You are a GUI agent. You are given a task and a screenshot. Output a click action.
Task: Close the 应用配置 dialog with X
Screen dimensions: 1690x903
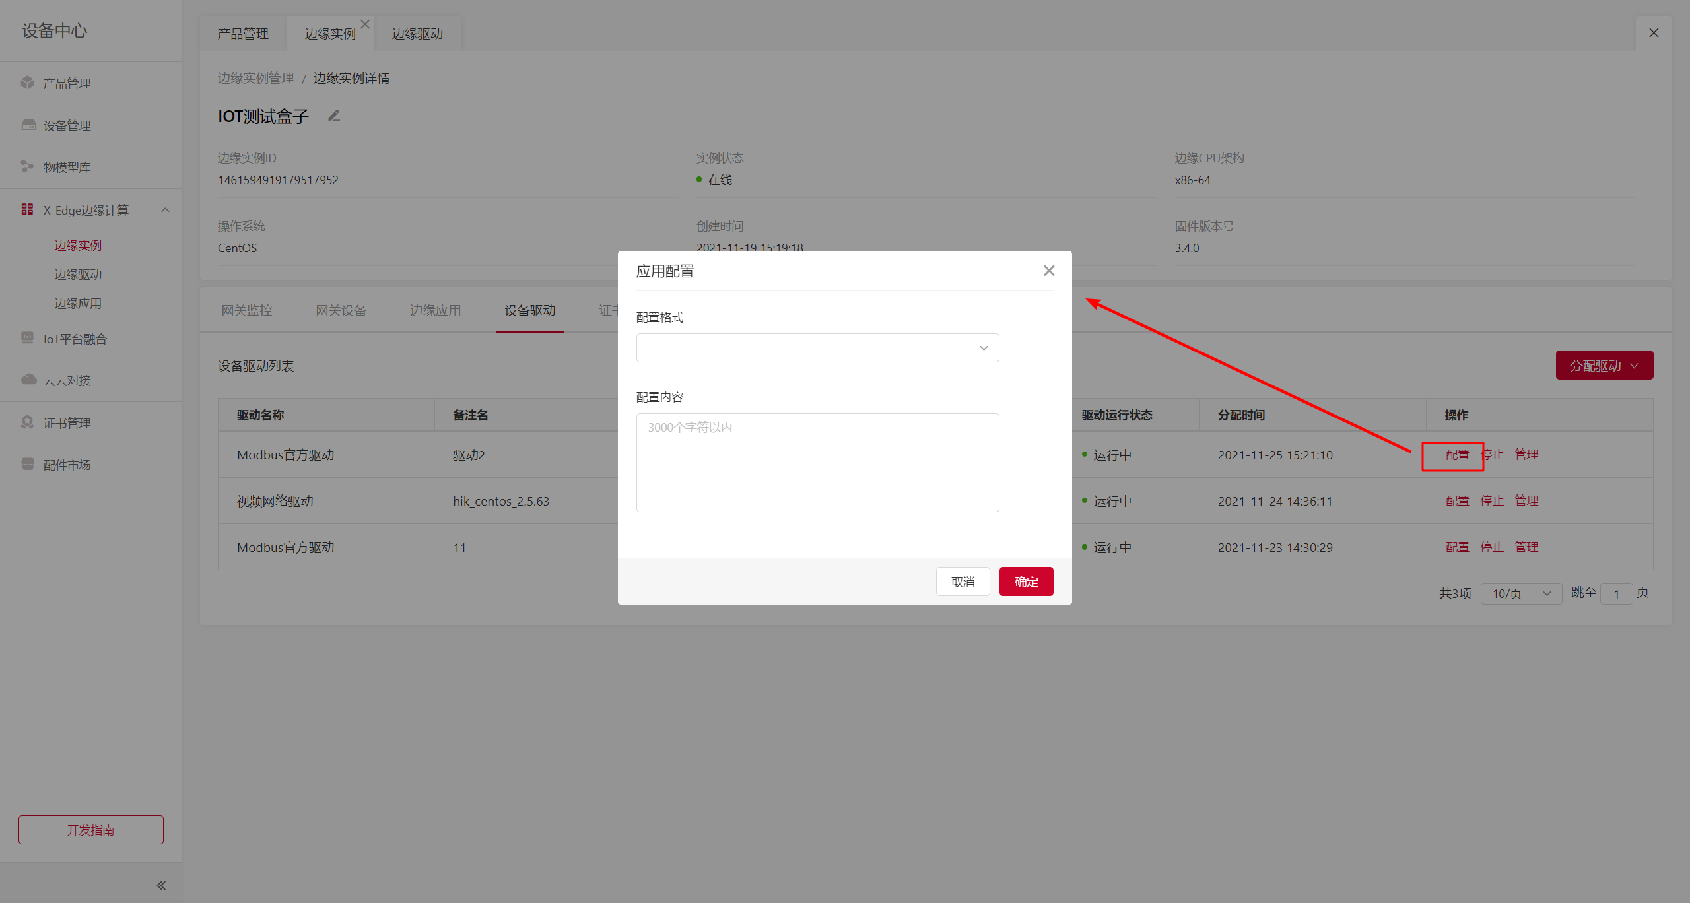pos(1049,271)
